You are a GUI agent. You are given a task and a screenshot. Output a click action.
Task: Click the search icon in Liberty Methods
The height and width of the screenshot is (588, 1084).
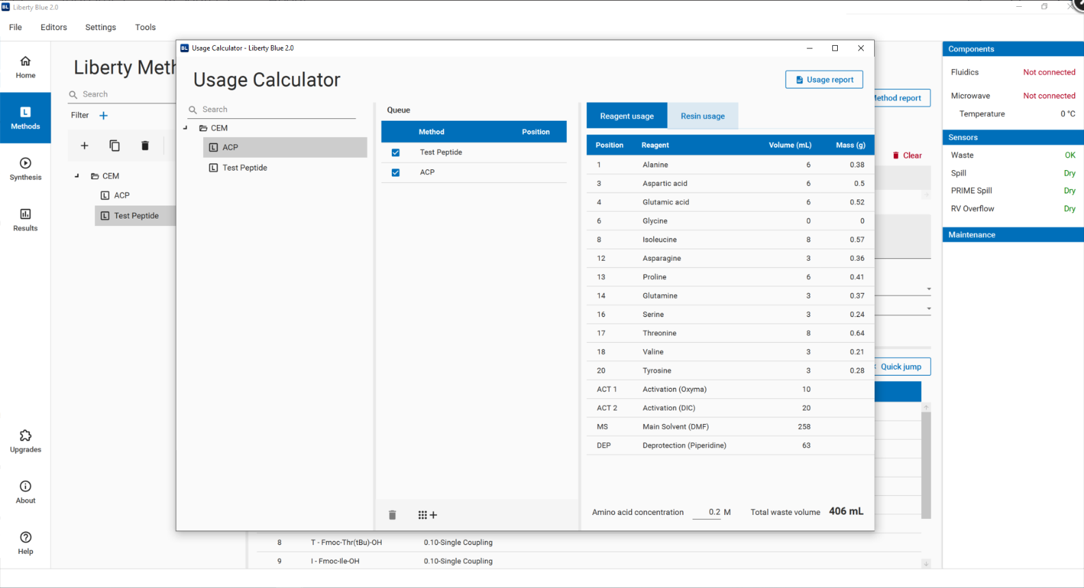pos(73,95)
